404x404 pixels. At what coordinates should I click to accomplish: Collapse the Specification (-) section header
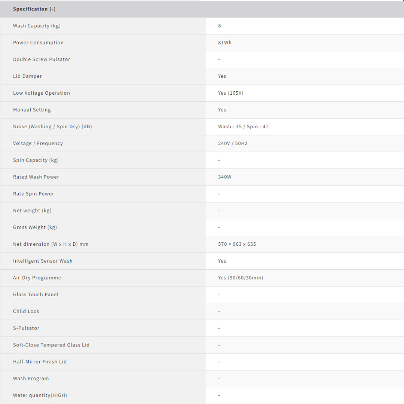pyautogui.click(x=34, y=9)
